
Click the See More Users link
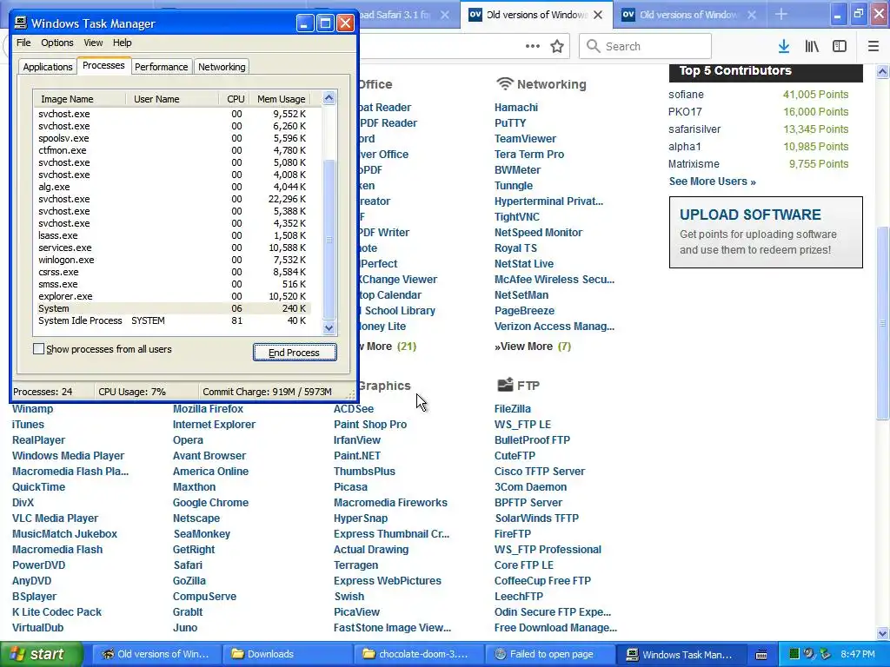tap(713, 182)
